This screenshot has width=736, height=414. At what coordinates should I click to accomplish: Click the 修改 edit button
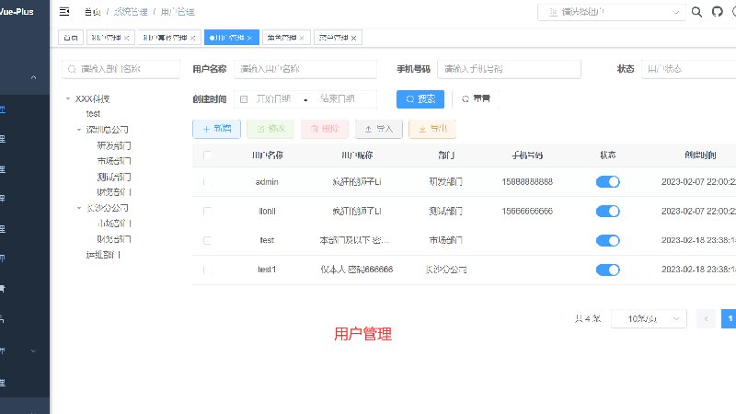click(x=270, y=129)
